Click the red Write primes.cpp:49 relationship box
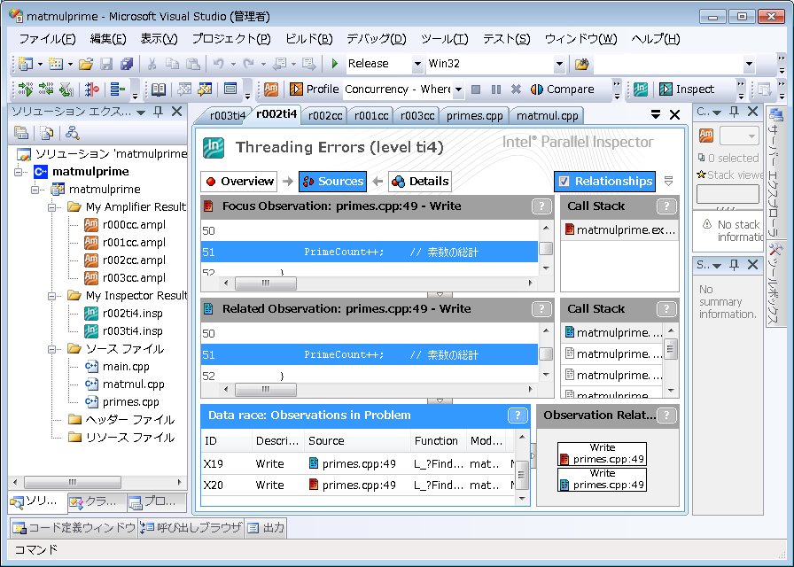 (602, 454)
